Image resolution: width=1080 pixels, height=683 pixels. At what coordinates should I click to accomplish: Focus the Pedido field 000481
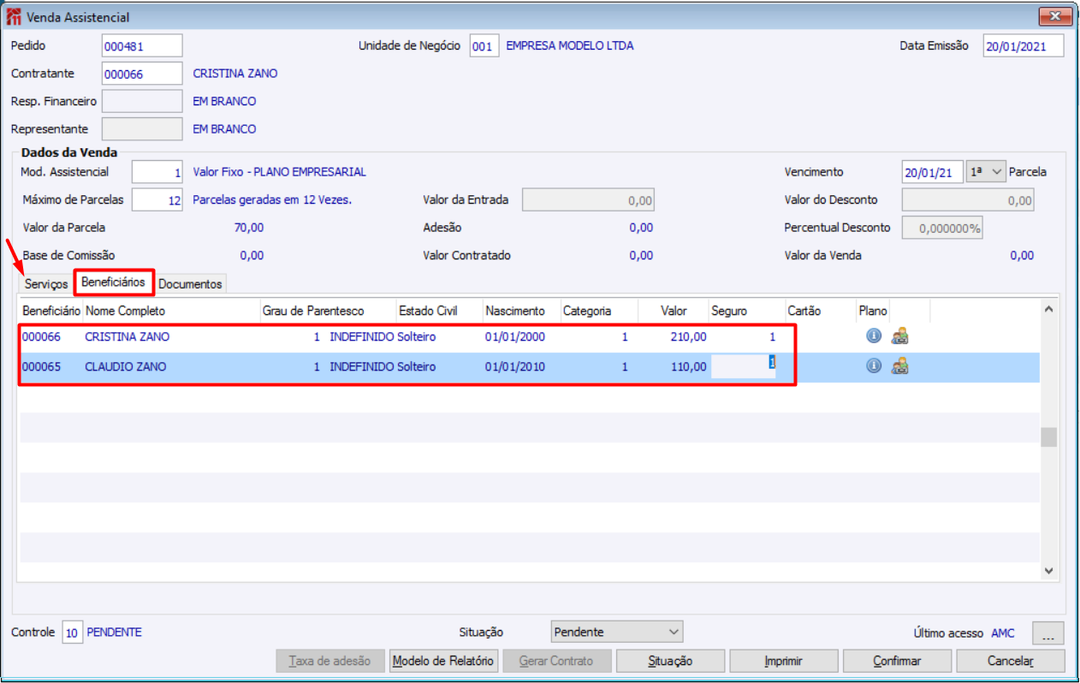[142, 45]
